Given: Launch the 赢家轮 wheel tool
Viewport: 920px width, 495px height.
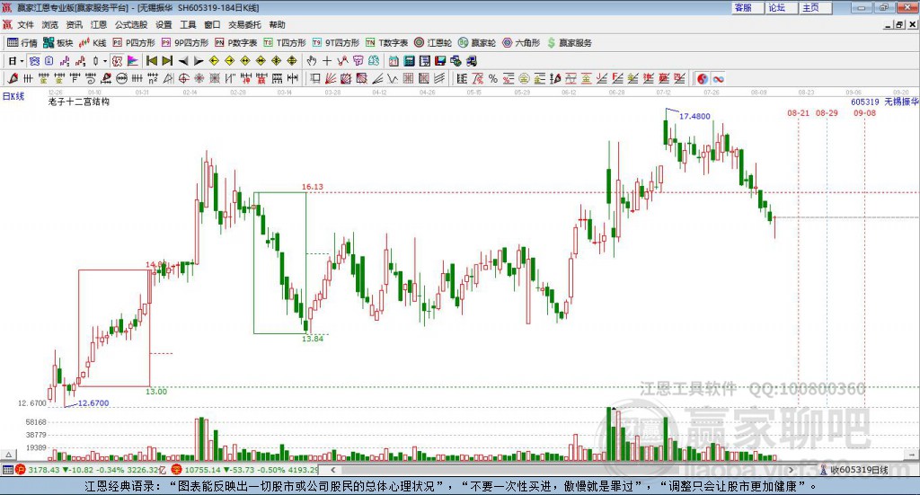Looking at the screenshot, I should (x=477, y=43).
